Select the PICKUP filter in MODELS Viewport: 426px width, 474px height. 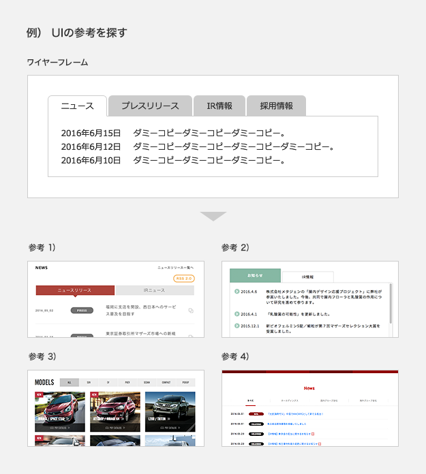point(185,383)
